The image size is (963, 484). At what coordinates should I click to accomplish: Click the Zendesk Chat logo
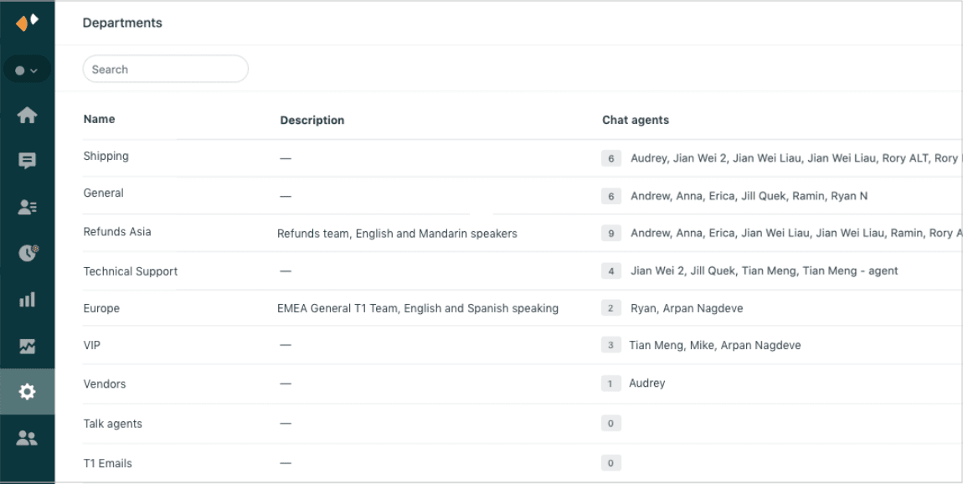click(26, 21)
